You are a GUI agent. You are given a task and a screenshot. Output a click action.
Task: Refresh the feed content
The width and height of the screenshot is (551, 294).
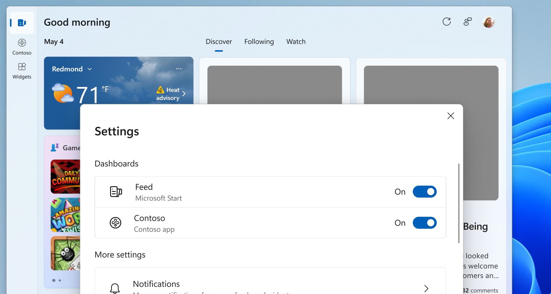coord(447,22)
